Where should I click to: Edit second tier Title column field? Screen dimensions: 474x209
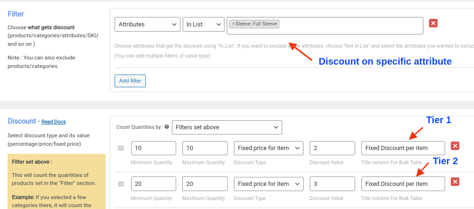403,184
